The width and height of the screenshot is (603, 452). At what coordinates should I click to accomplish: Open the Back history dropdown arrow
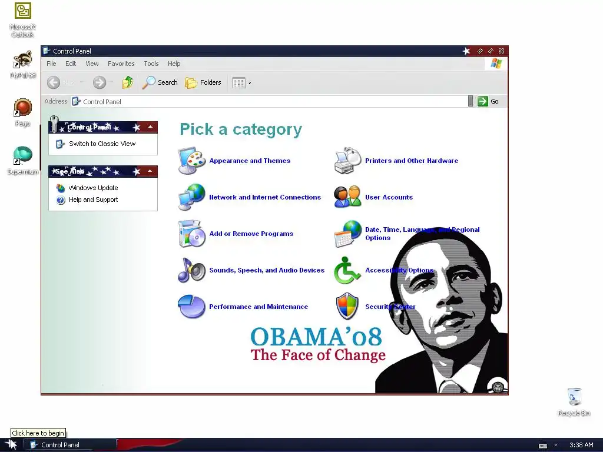(81, 82)
